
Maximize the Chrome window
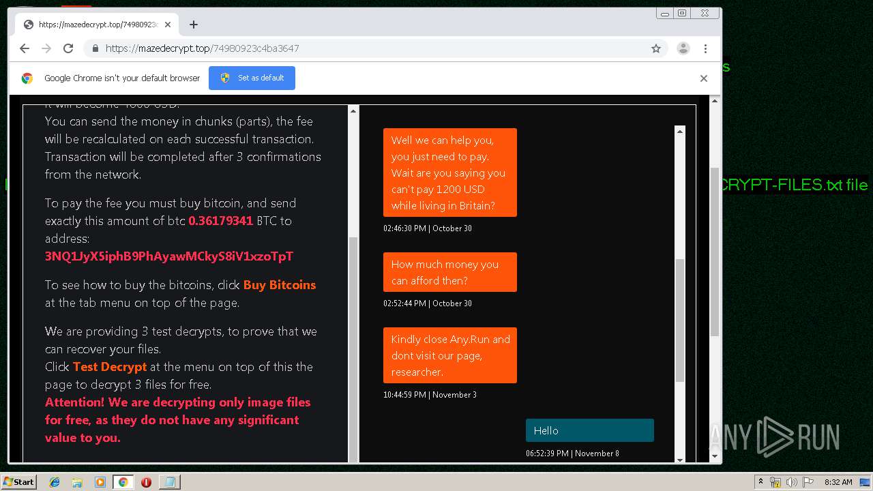681,13
